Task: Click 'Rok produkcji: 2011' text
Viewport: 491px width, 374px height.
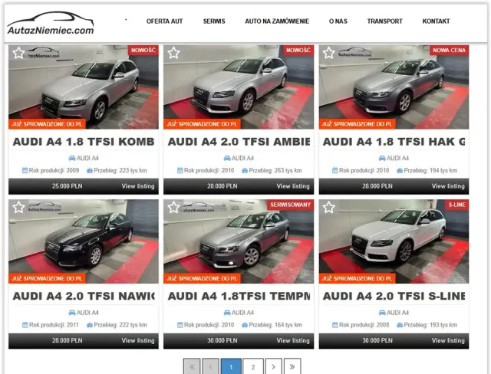Action: point(54,325)
